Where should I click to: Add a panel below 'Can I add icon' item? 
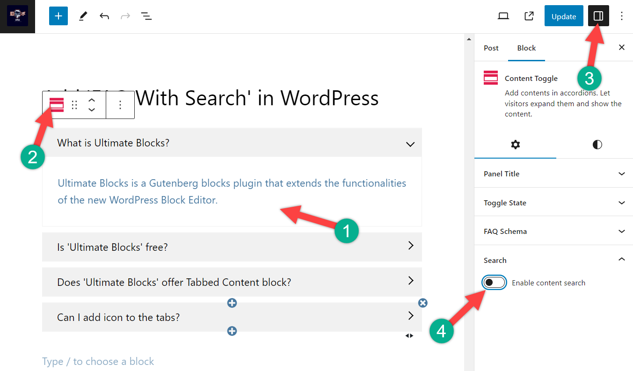pos(232,331)
